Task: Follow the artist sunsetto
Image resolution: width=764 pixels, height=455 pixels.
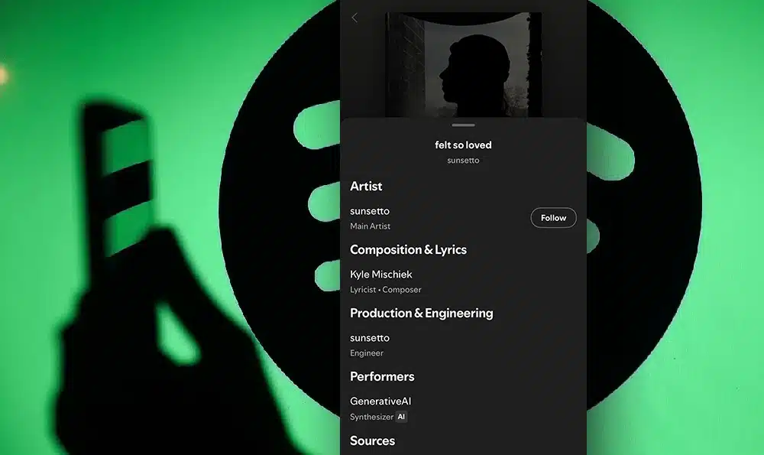Action: click(553, 218)
